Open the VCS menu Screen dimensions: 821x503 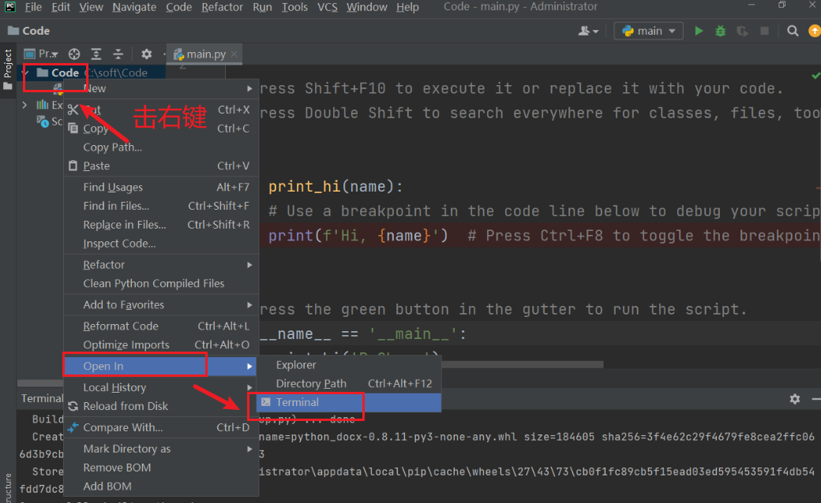tap(328, 7)
